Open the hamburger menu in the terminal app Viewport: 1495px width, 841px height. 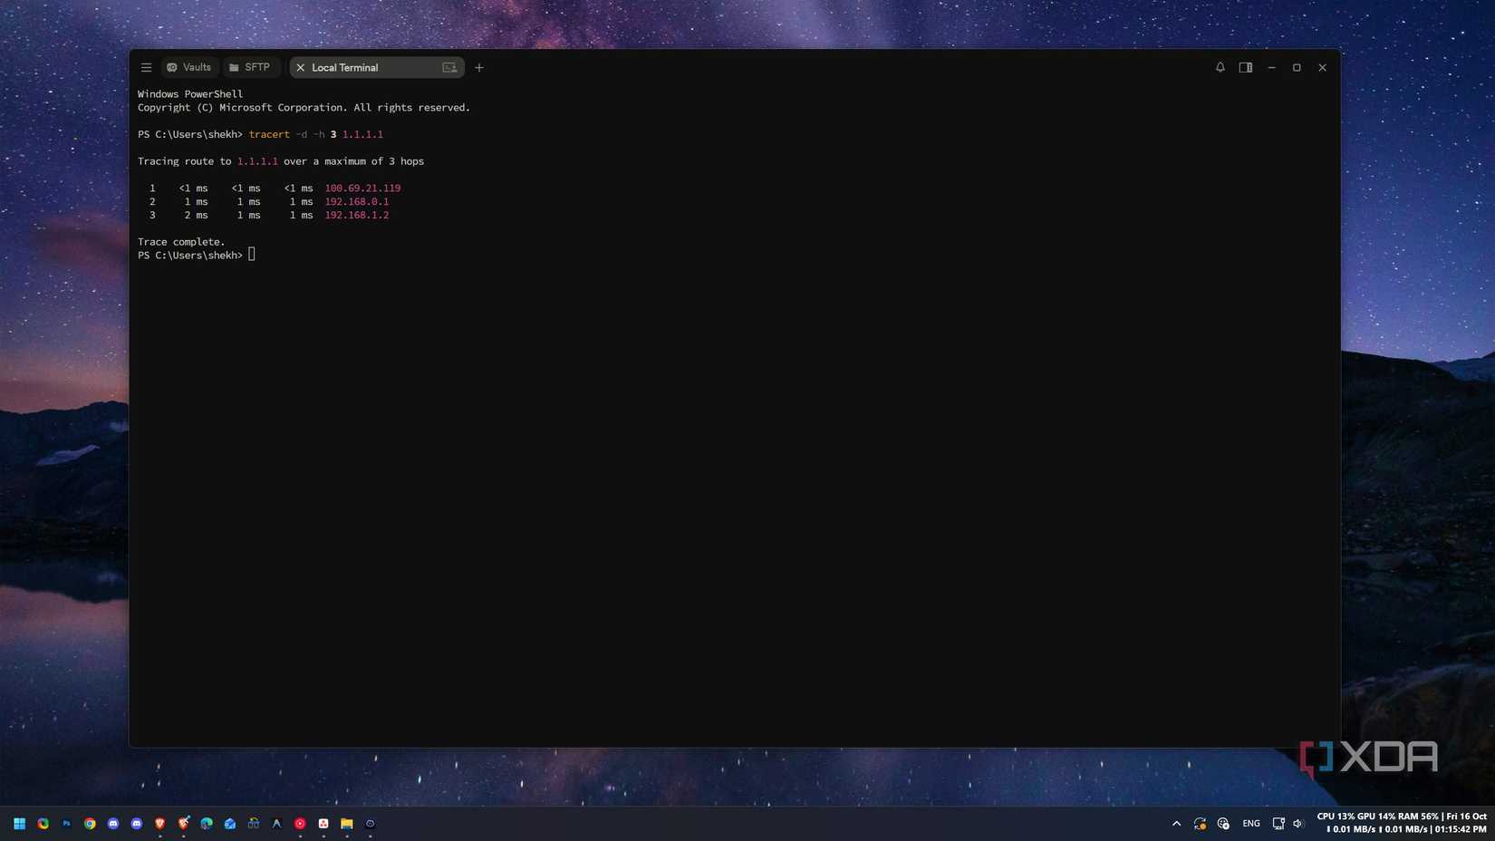(x=146, y=68)
